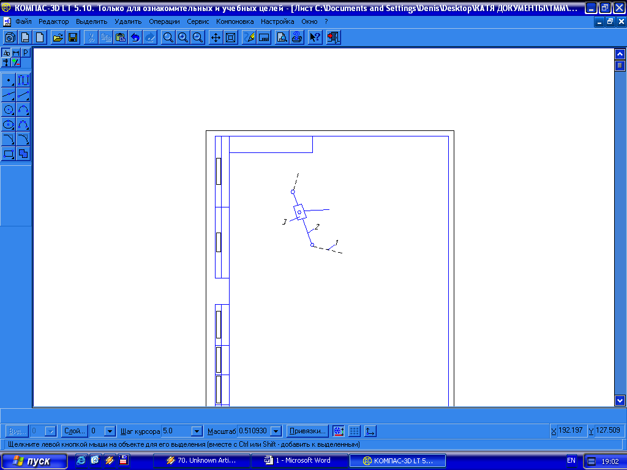Screen dimensions: 627x470
Task: Select the Bezier curve tool
Action: (x=23, y=124)
